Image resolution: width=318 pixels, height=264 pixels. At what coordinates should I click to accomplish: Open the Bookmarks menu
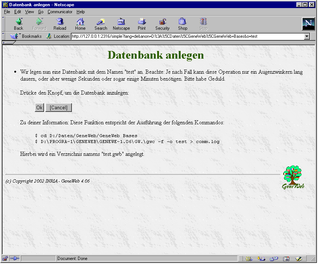(26, 36)
